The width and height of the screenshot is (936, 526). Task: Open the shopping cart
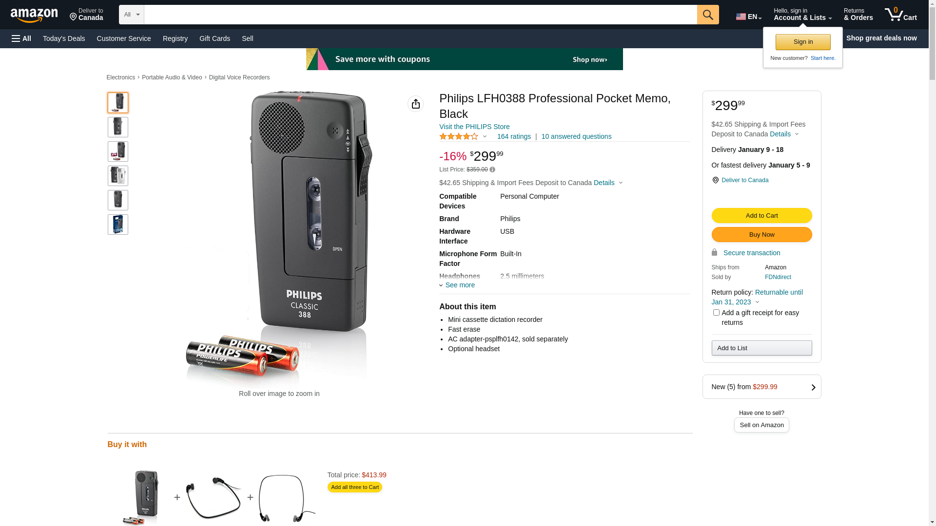[901, 15]
